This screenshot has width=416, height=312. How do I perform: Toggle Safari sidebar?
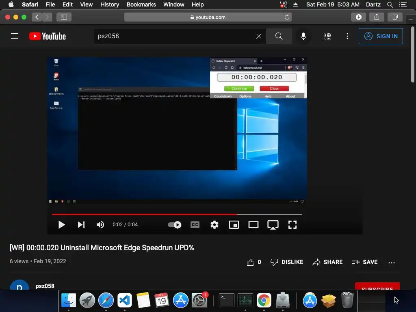(64, 17)
